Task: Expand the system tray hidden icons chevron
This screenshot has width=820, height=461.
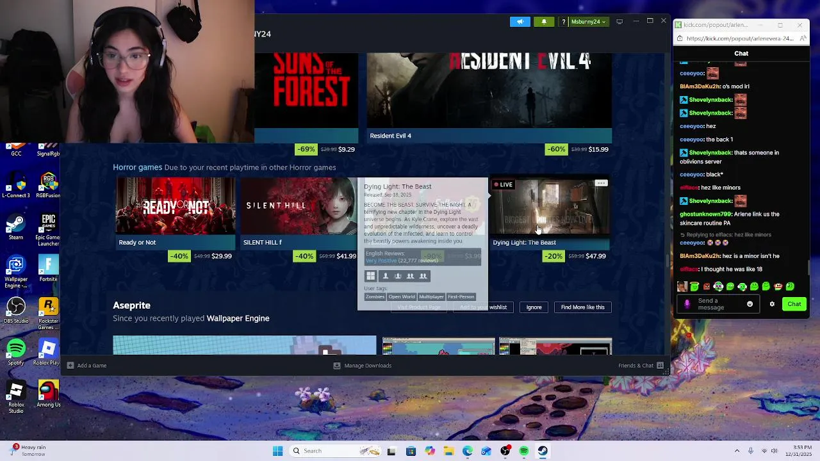Action: pyautogui.click(x=737, y=451)
